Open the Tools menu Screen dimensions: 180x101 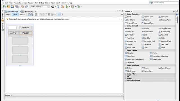click(58, 3)
